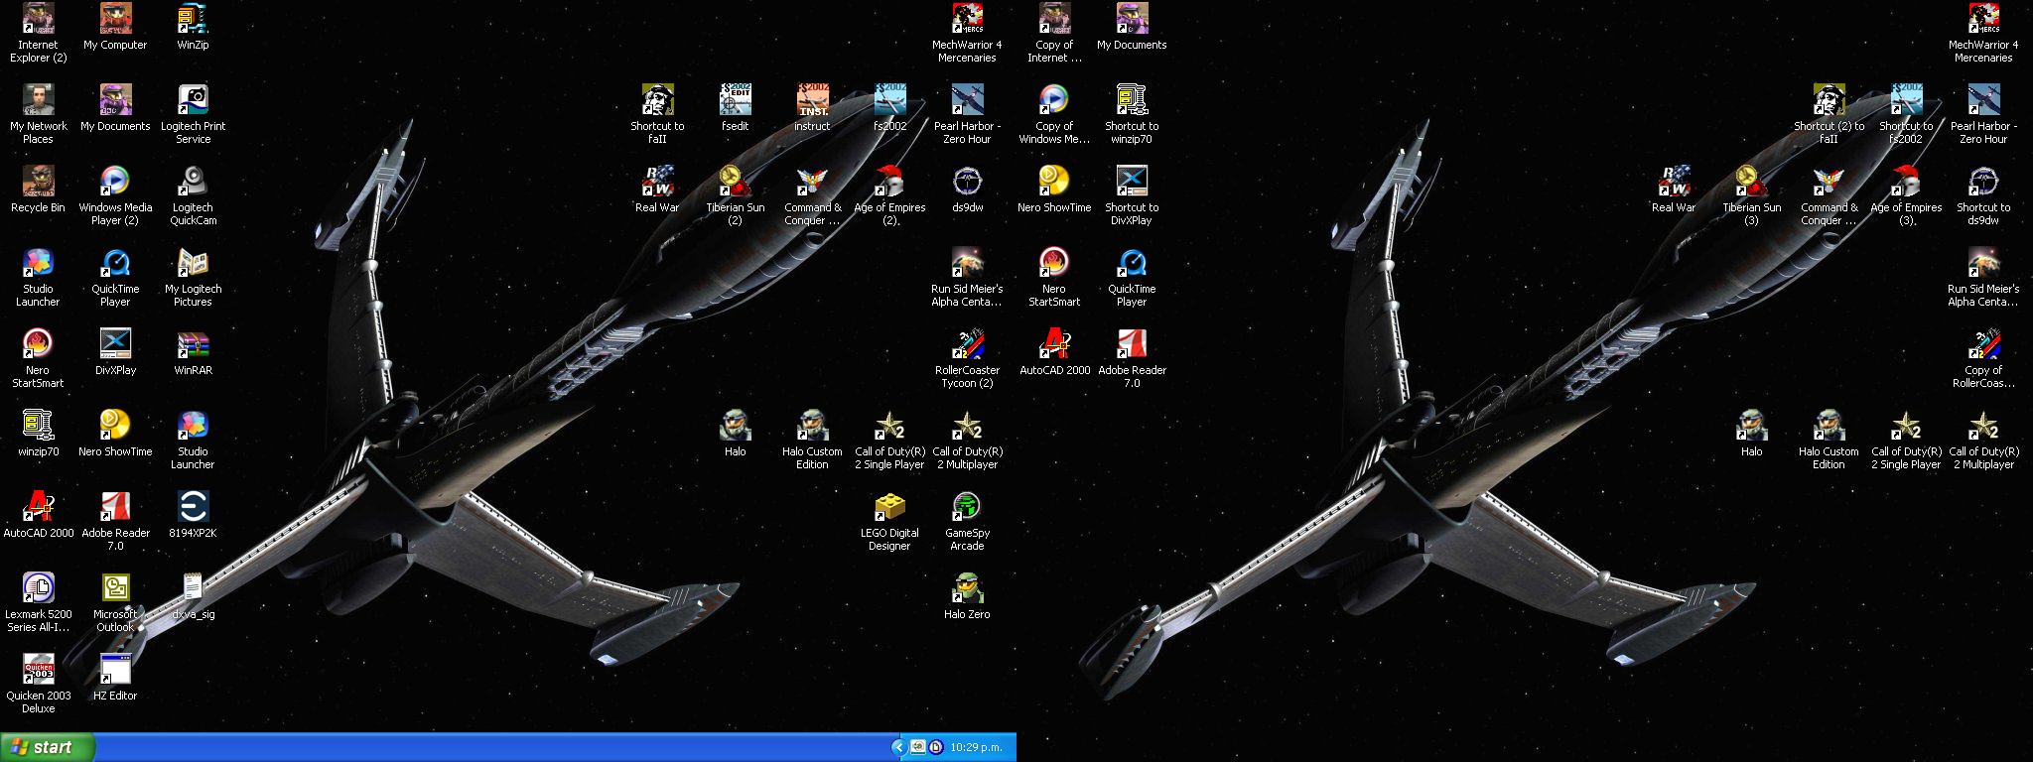Open My Computer
Image resolution: width=2033 pixels, height=762 pixels.
(115, 20)
